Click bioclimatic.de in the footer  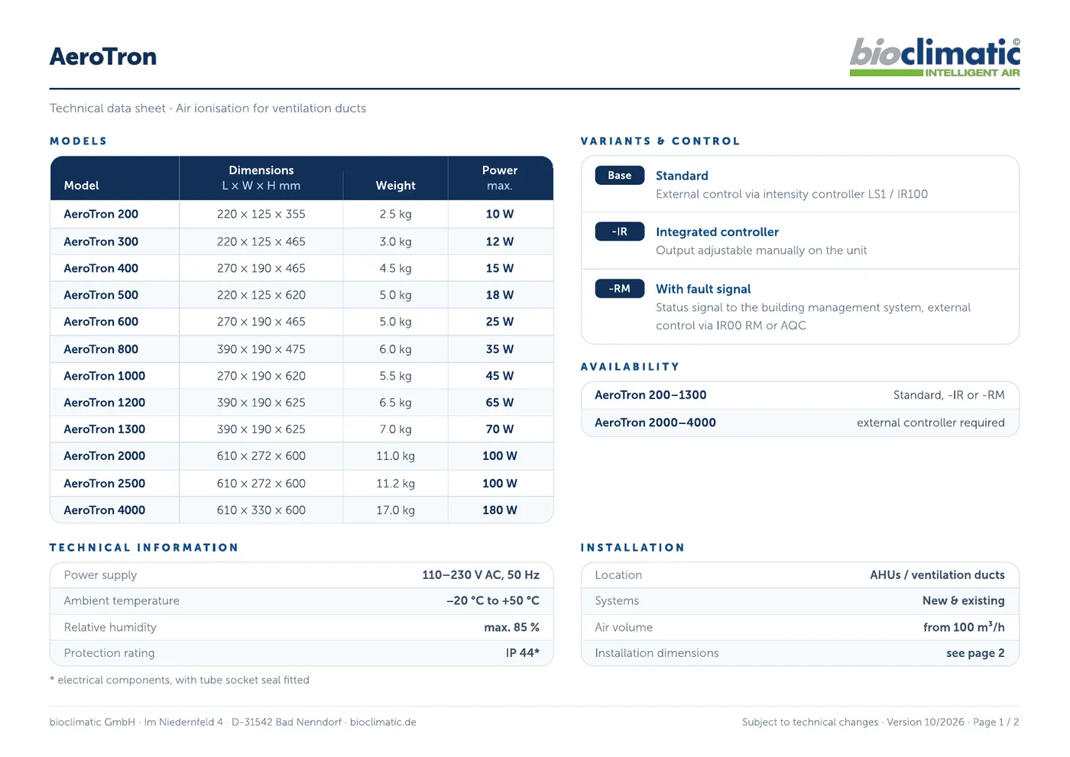tap(383, 722)
